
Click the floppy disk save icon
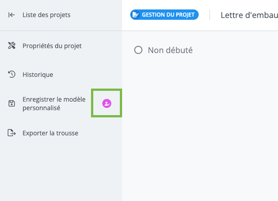[x=12, y=104]
